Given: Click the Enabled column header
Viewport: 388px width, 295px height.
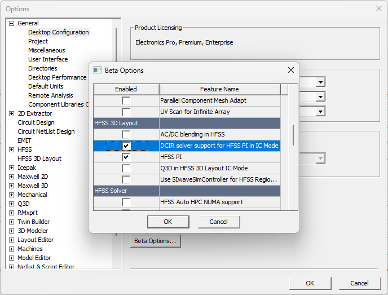Looking at the screenshot, I should 126,89.
